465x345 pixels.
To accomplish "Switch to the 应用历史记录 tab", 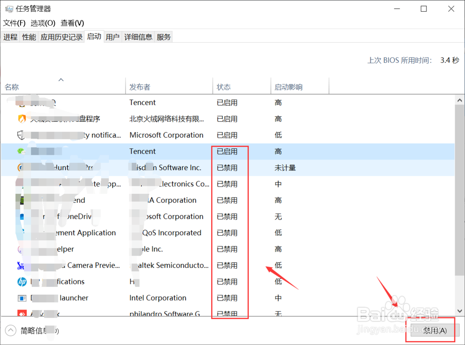I will coord(61,37).
